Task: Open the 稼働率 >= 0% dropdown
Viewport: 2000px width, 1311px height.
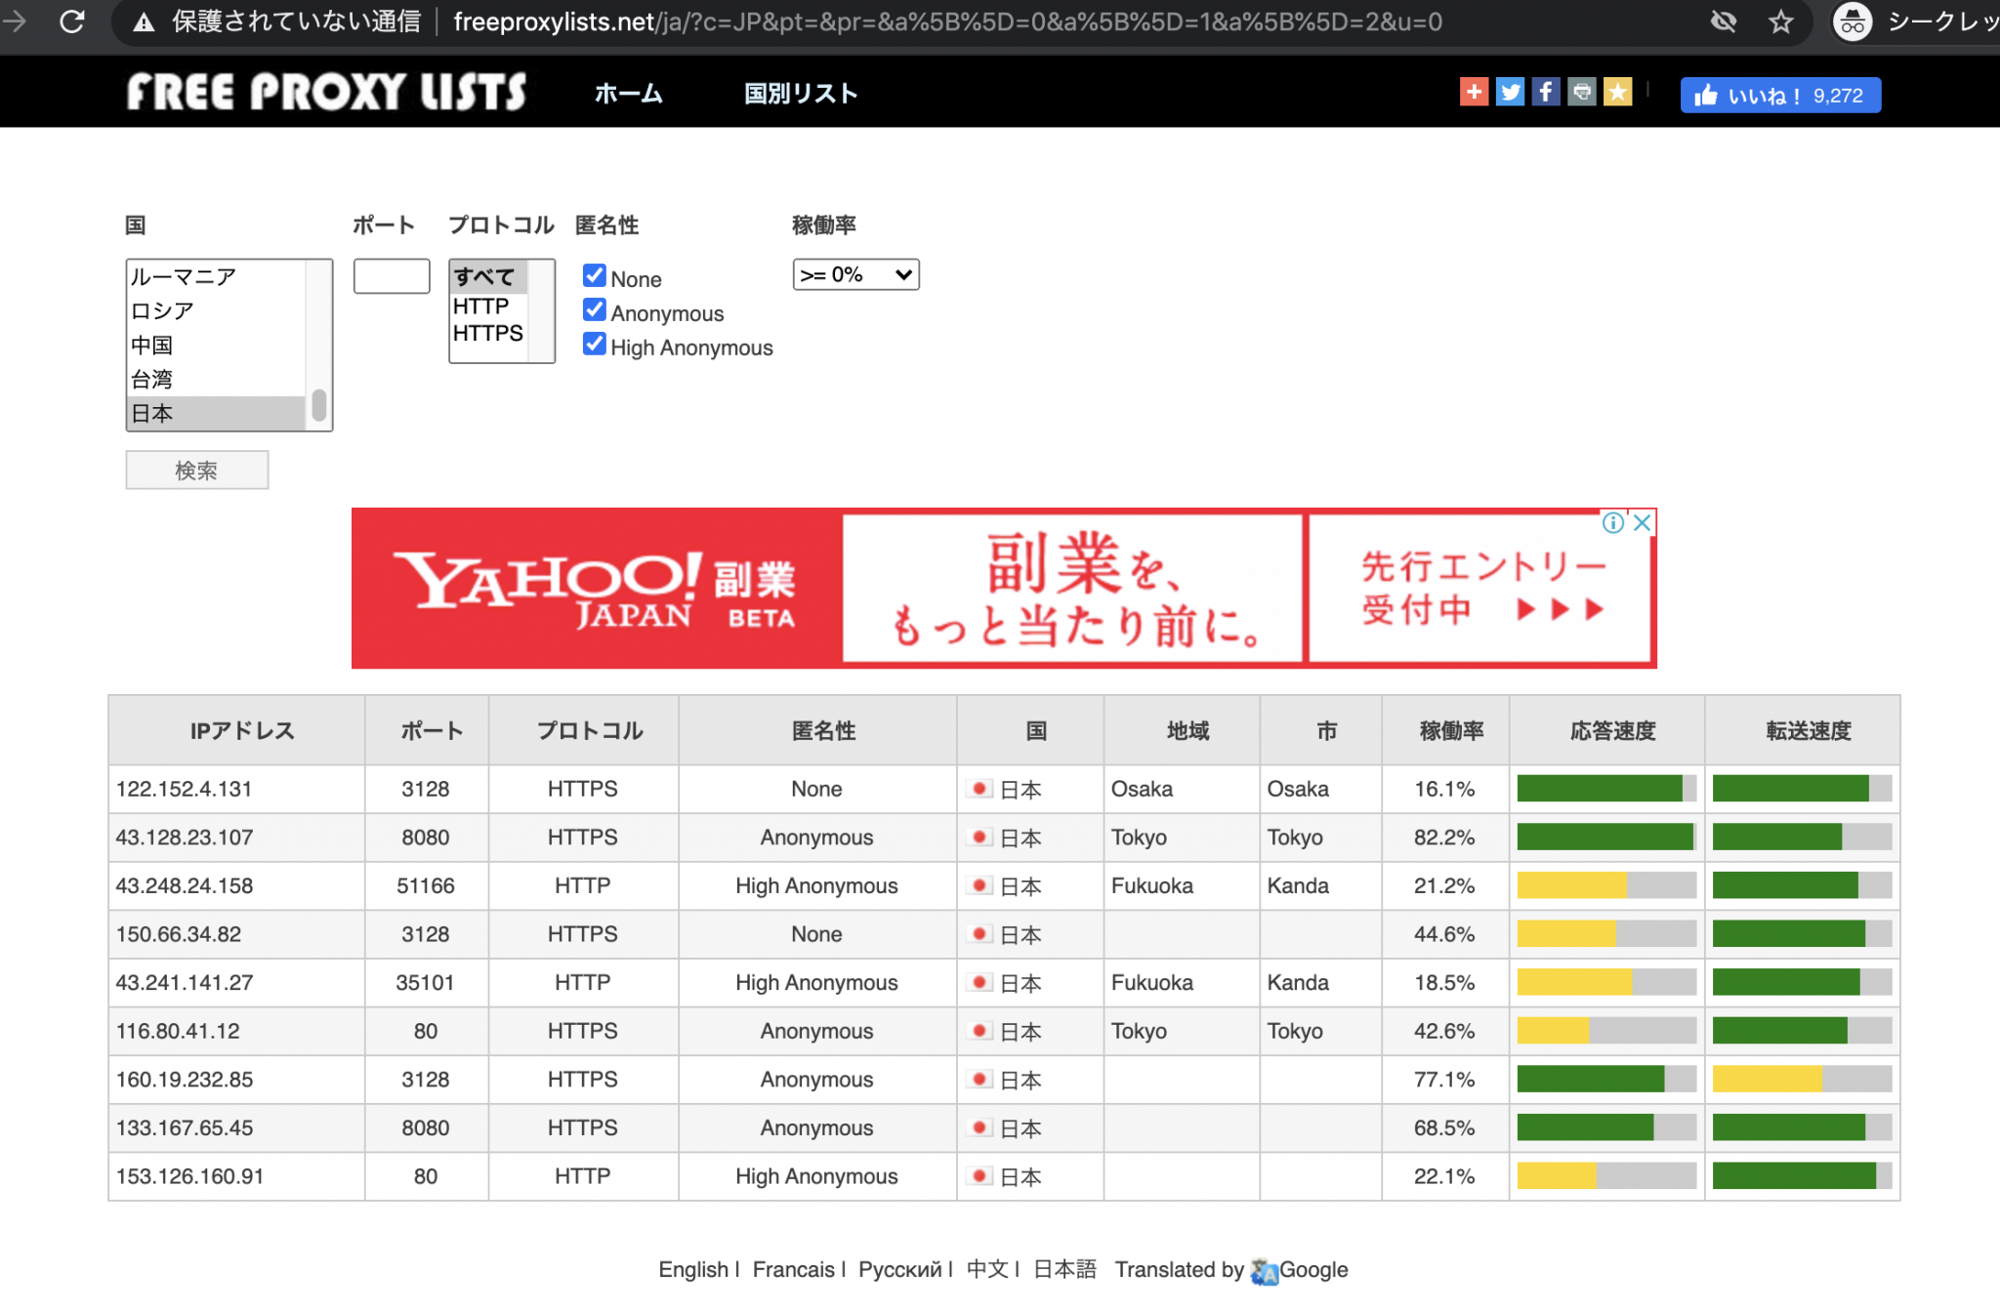Action: coord(855,274)
